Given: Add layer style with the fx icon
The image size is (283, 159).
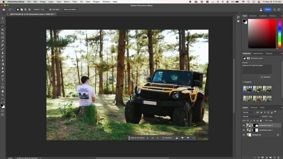Looking at the screenshot, I should [x=259, y=158].
